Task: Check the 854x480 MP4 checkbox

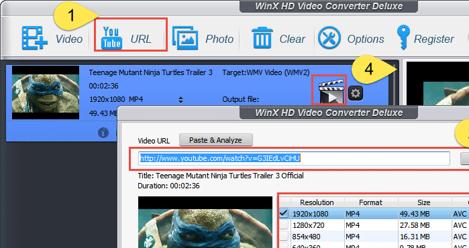Action: pos(284,236)
